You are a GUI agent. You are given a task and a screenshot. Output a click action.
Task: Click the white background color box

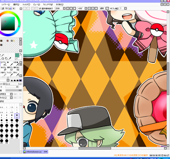coord(20,58)
